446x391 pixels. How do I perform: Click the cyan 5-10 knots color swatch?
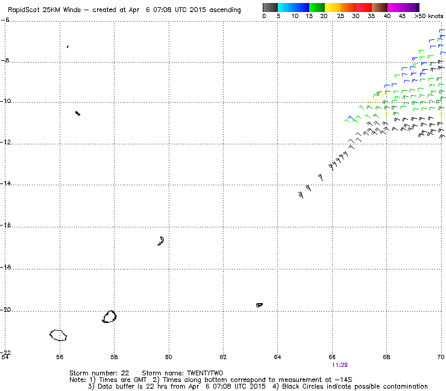[286, 7]
